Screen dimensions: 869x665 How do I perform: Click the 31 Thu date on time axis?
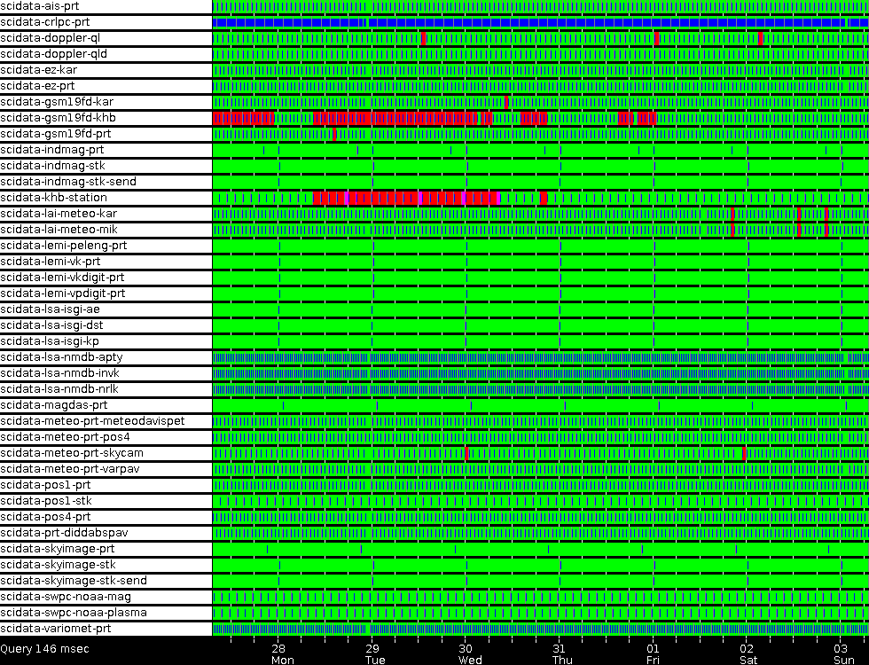click(x=562, y=654)
